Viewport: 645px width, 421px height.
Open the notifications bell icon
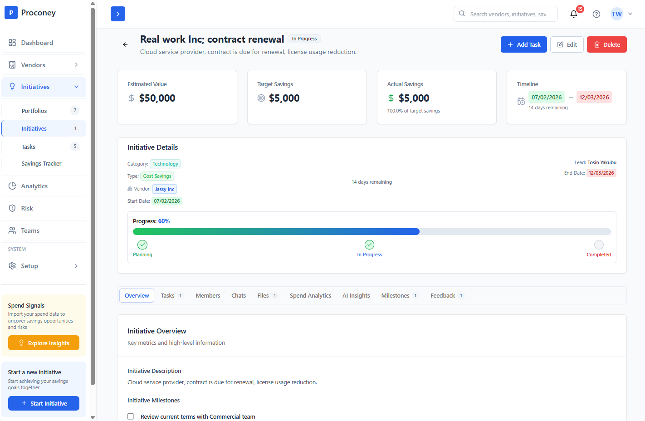point(574,14)
